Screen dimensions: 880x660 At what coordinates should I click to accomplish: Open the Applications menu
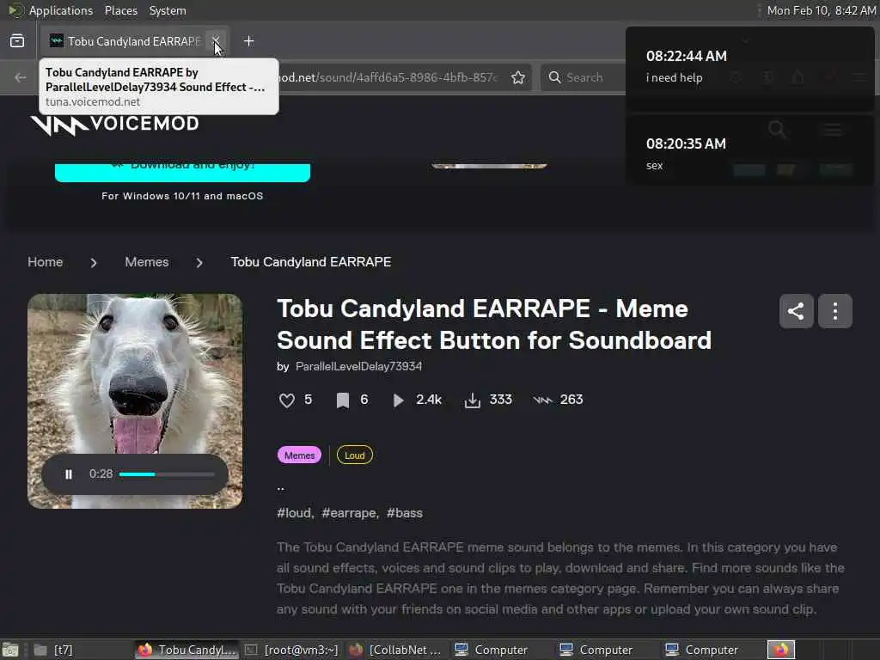click(x=61, y=10)
